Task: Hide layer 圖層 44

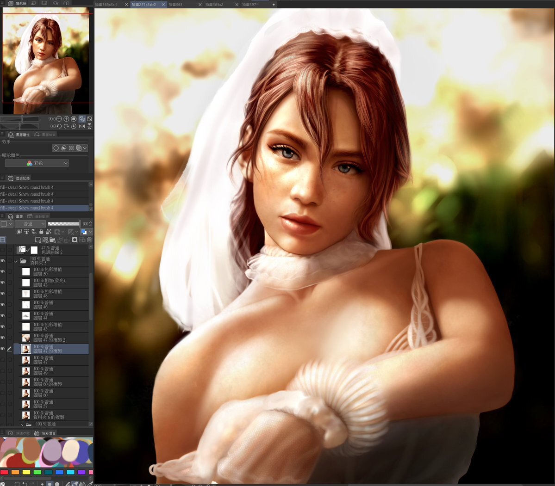Action: (3, 315)
